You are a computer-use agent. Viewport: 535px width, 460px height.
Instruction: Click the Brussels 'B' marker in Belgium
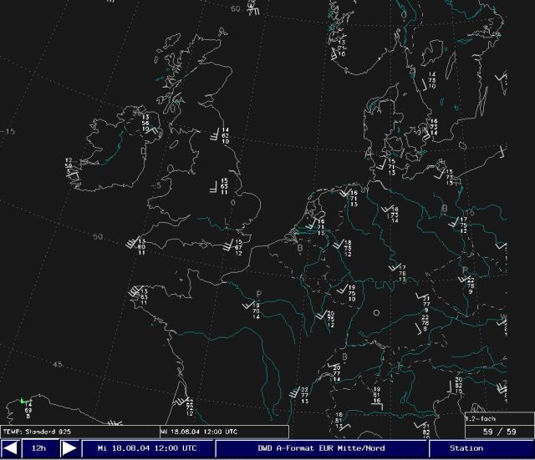point(299,247)
